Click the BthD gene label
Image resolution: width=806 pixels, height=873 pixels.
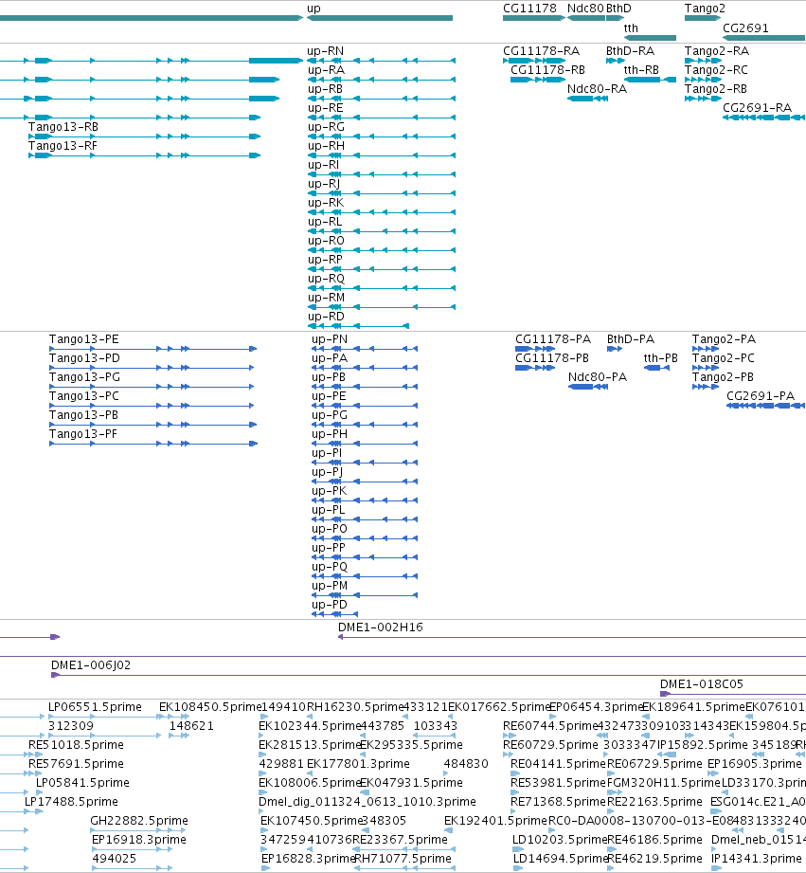coord(618,9)
